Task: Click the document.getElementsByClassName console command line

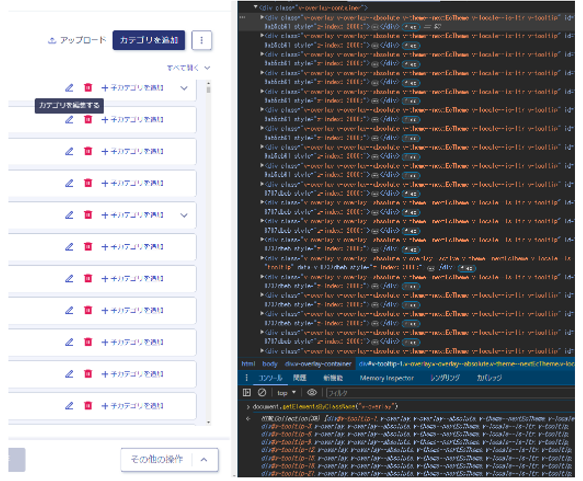Action: (325, 407)
